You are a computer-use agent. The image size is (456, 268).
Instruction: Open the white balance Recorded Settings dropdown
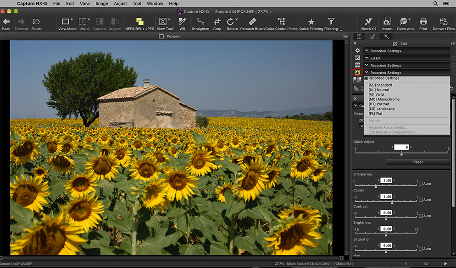[407, 65]
